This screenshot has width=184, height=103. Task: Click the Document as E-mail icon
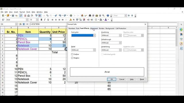click(16, 15)
